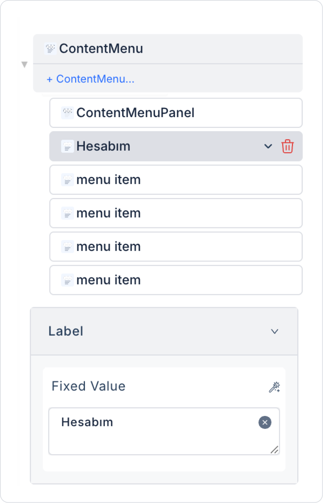Click the highlighted Hesabım row label

click(x=103, y=146)
